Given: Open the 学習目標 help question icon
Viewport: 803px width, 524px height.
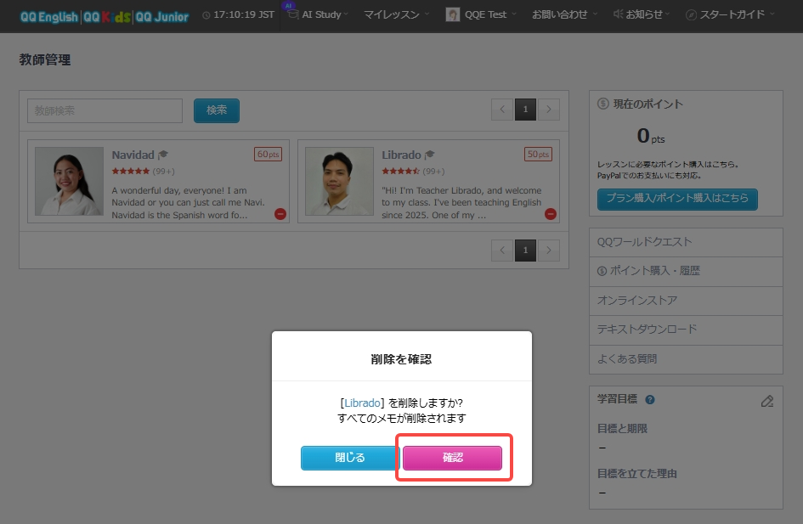Looking at the screenshot, I should point(650,399).
